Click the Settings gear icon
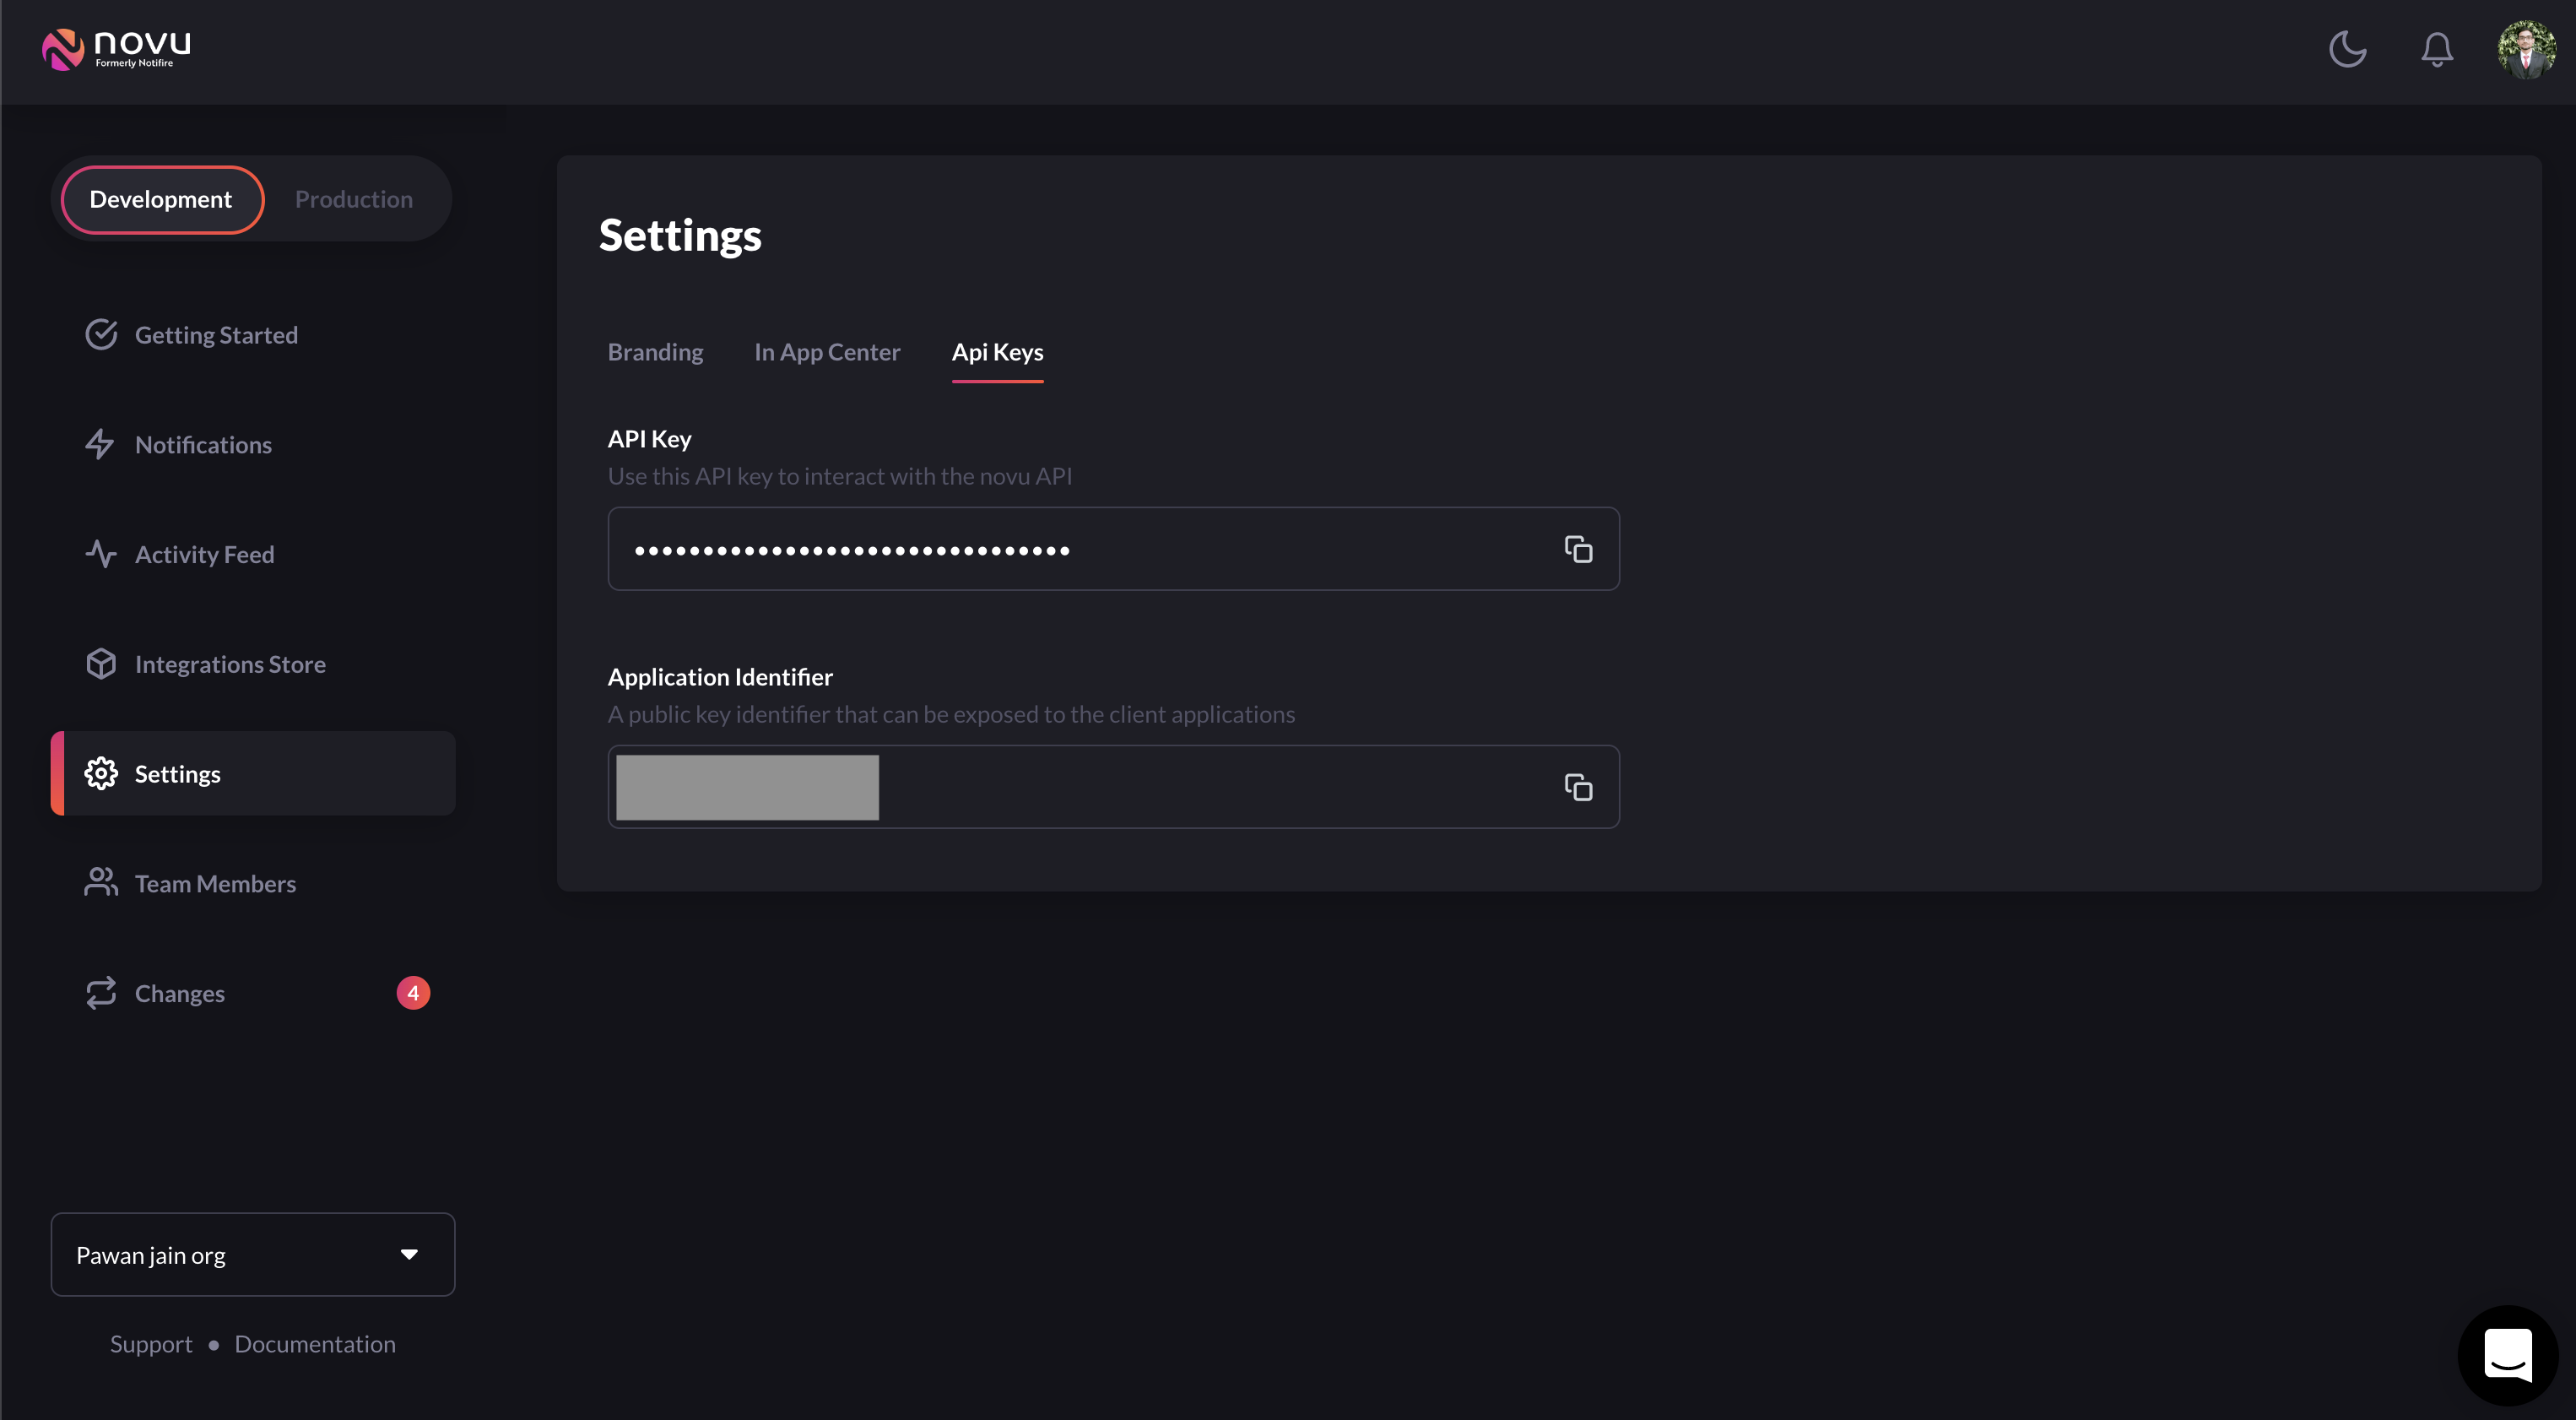Viewport: 2576px width, 1420px height. pyautogui.click(x=100, y=773)
